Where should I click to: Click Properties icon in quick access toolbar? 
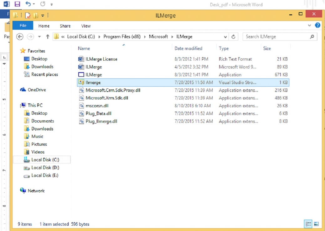28,15
